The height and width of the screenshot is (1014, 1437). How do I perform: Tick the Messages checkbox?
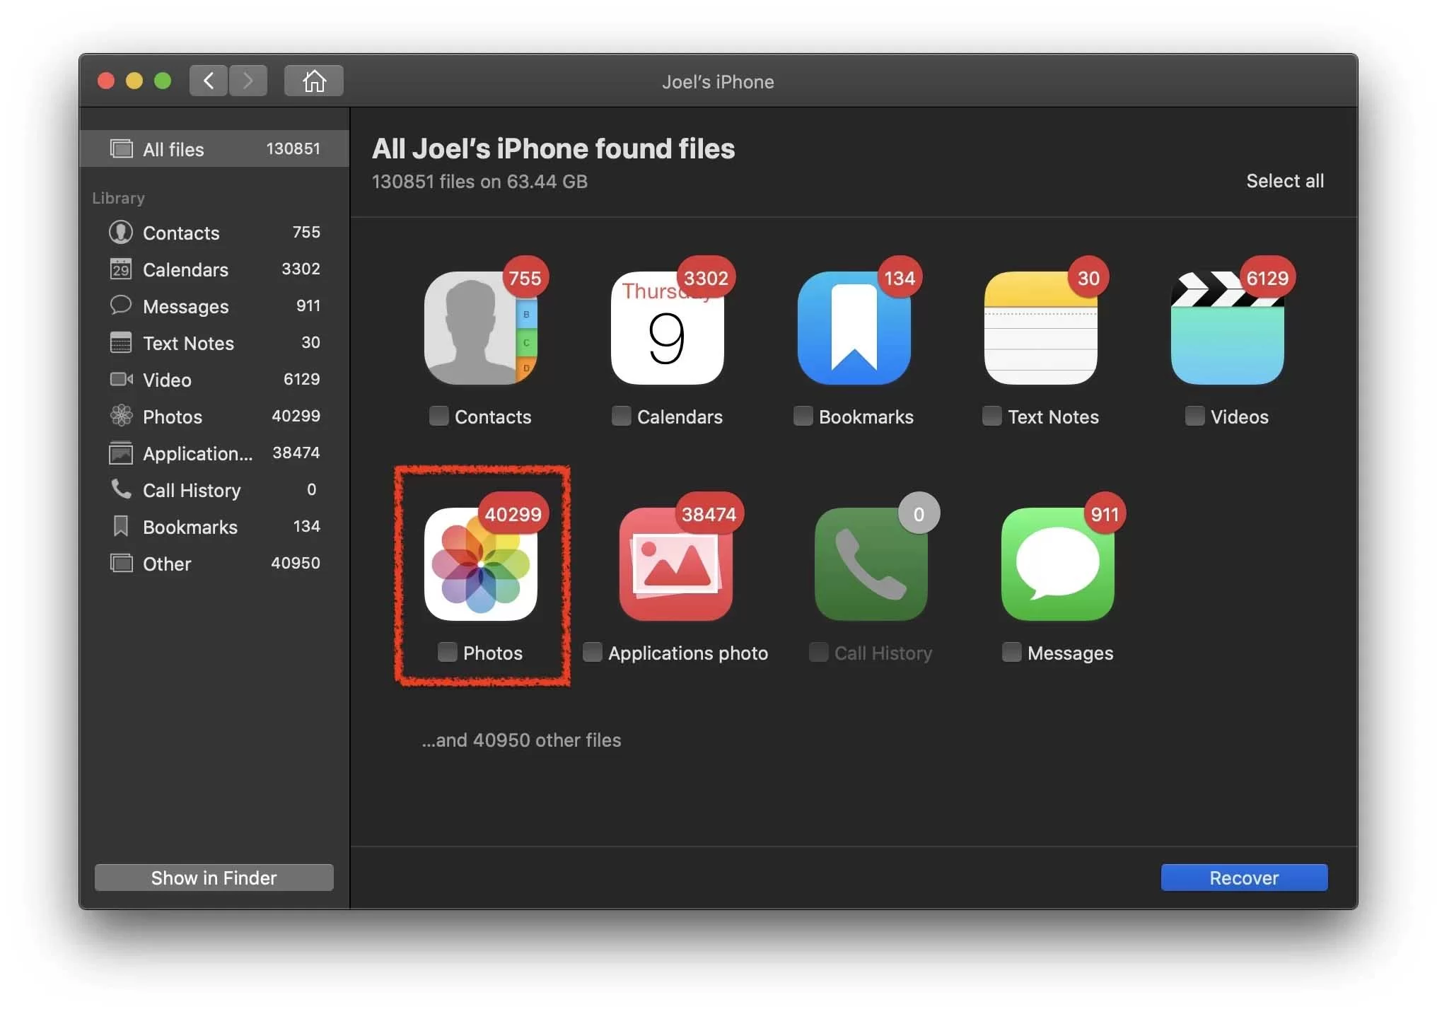click(1012, 652)
